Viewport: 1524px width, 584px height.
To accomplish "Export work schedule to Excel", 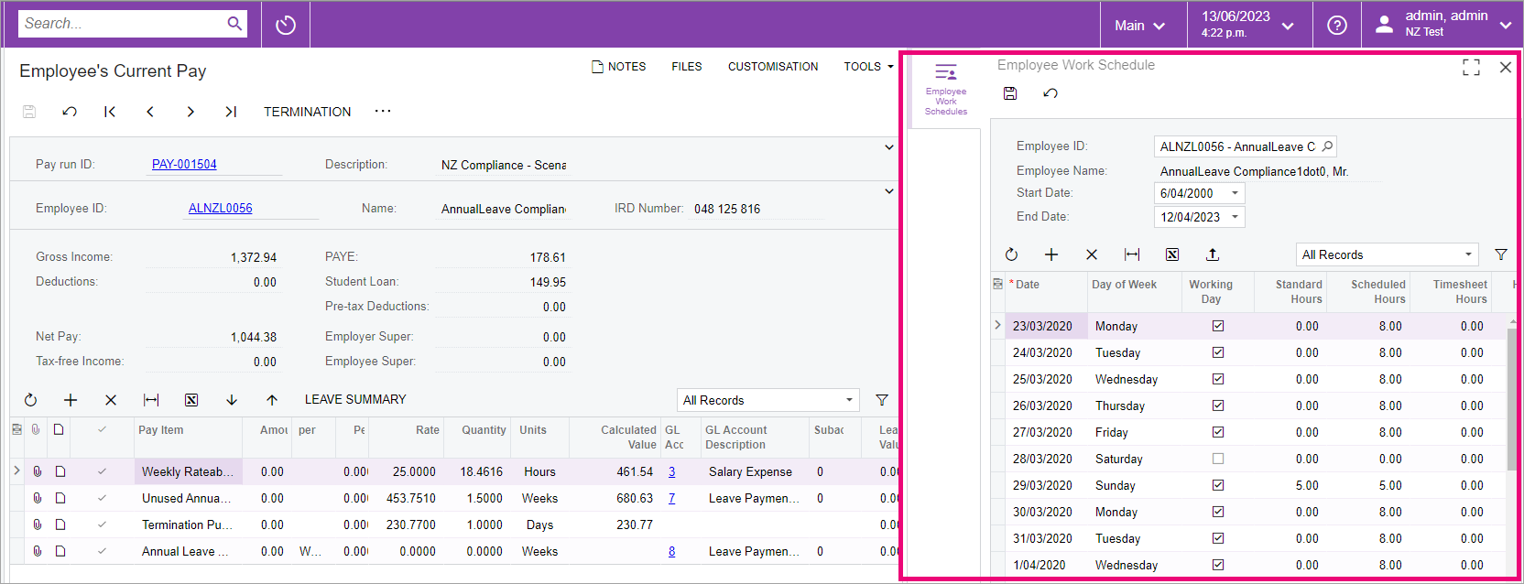I will pyautogui.click(x=1172, y=254).
